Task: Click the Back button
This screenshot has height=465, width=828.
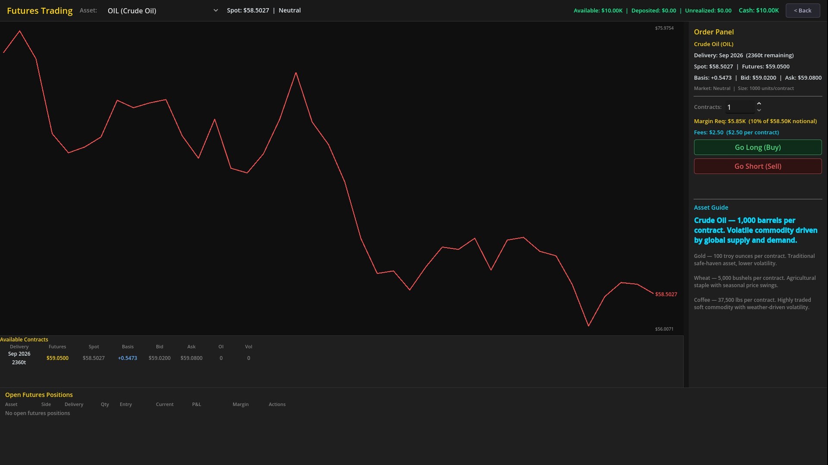Action: pyautogui.click(x=802, y=10)
